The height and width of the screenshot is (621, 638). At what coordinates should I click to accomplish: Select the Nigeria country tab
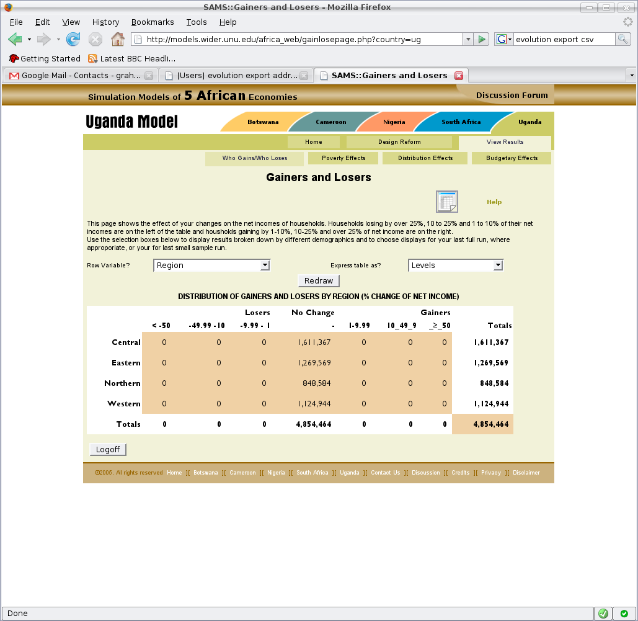[x=394, y=122]
